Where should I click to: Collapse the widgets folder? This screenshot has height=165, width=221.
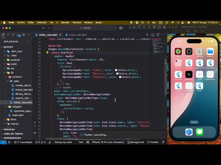17,107
